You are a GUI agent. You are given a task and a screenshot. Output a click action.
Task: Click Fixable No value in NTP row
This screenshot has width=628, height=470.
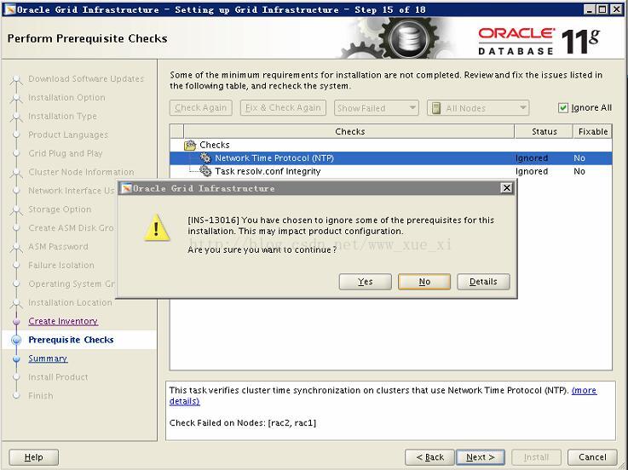pyautogui.click(x=579, y=158)
